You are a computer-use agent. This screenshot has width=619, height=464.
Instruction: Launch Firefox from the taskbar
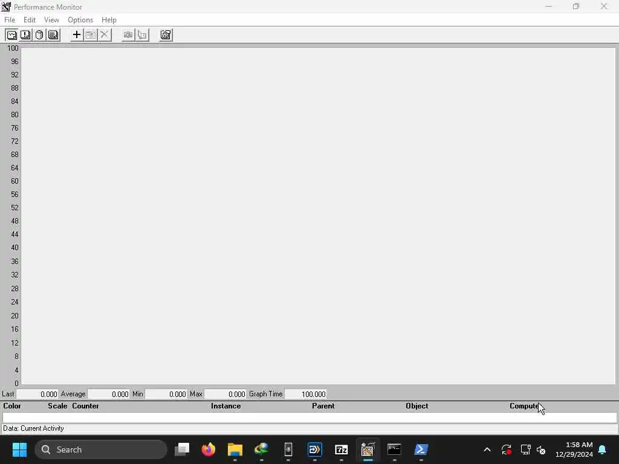coord(209,449)
